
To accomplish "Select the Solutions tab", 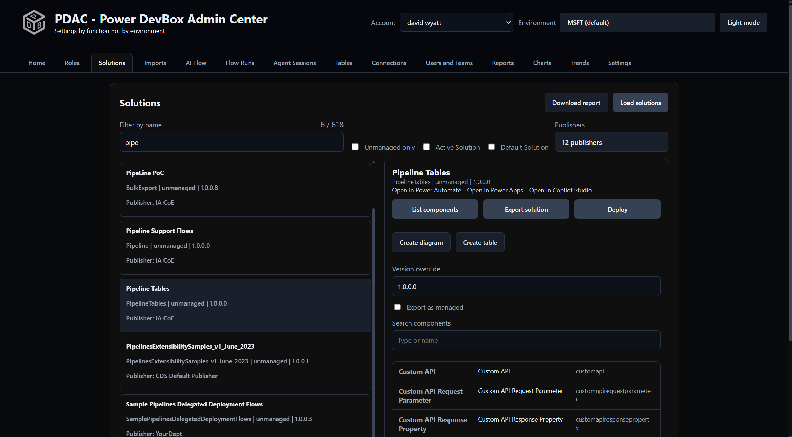I will point(112,63).
